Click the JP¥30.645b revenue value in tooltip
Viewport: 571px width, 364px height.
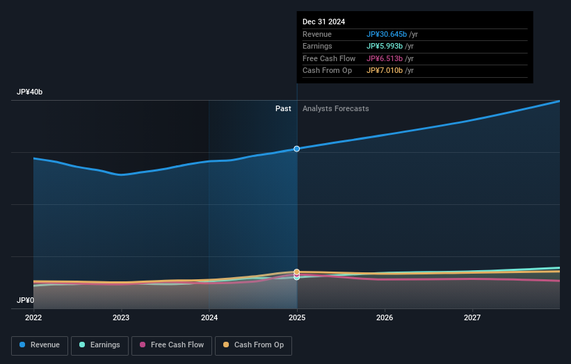[387, 34]
